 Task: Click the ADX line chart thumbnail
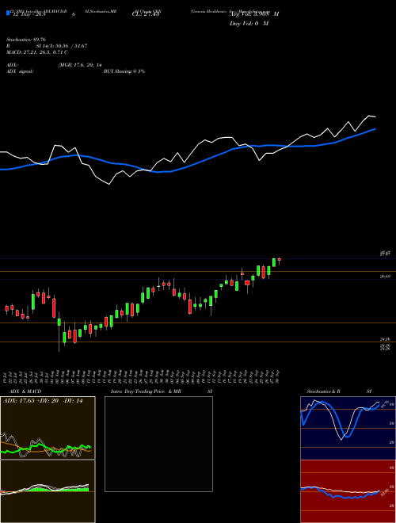tap(48, 428)
